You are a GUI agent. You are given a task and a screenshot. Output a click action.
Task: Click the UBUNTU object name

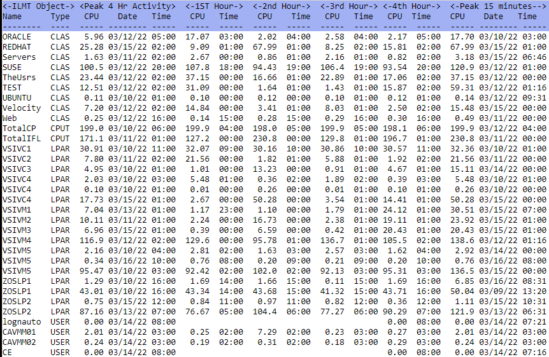pyautogui.click(x=15, y=97)
